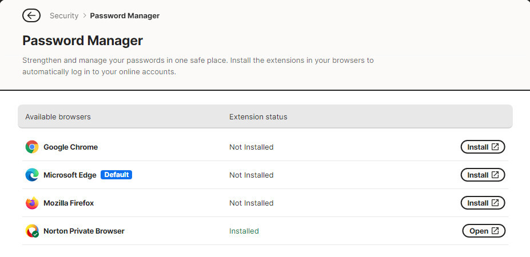Click the green Installed status text
Screen dimensions: 530x257
(244, 231)
